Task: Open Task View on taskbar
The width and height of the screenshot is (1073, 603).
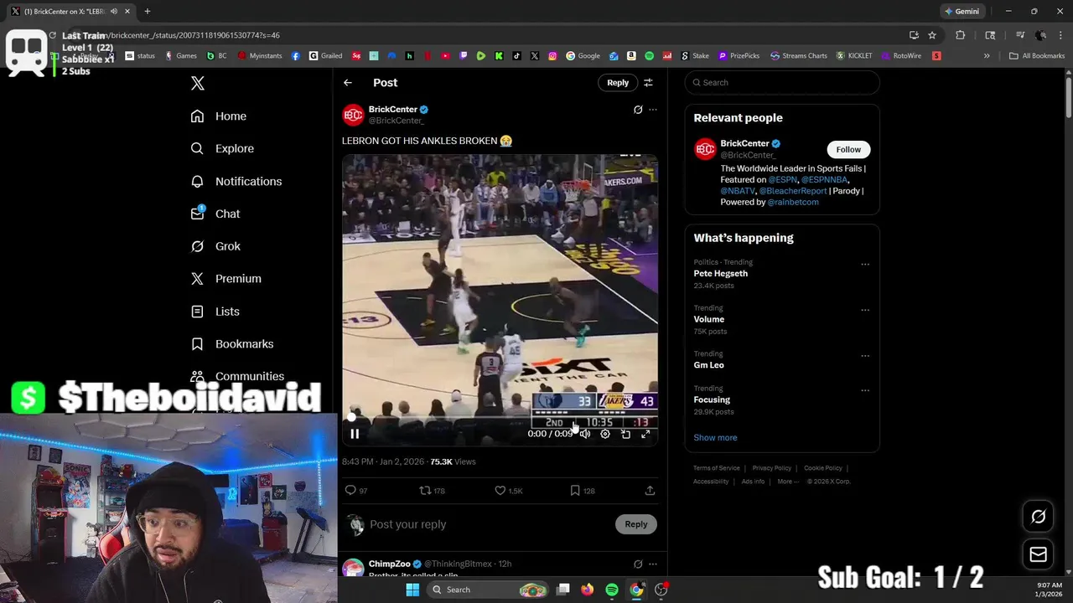Action: point(563,590)
